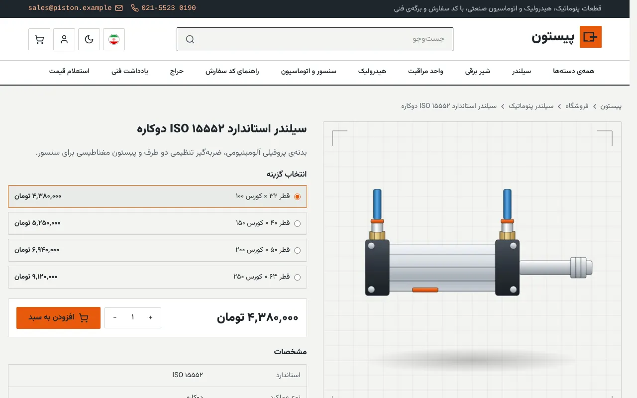
Task: Select option قطر ۳۲ × کورس ۱۰۰
Action: click(157, 197)
